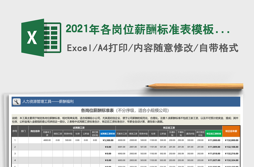Select the 试用期工资 group header
This screenshot has height=167, width=254.
tap(79, 128)
